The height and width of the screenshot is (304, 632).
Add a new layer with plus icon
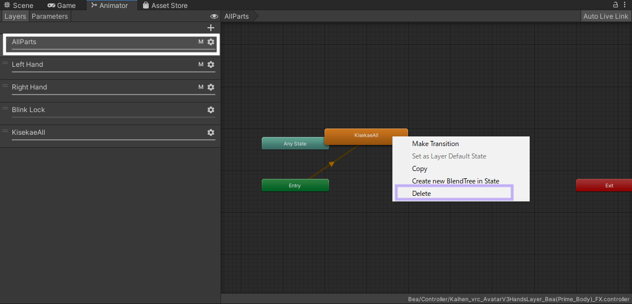[211, 28]
